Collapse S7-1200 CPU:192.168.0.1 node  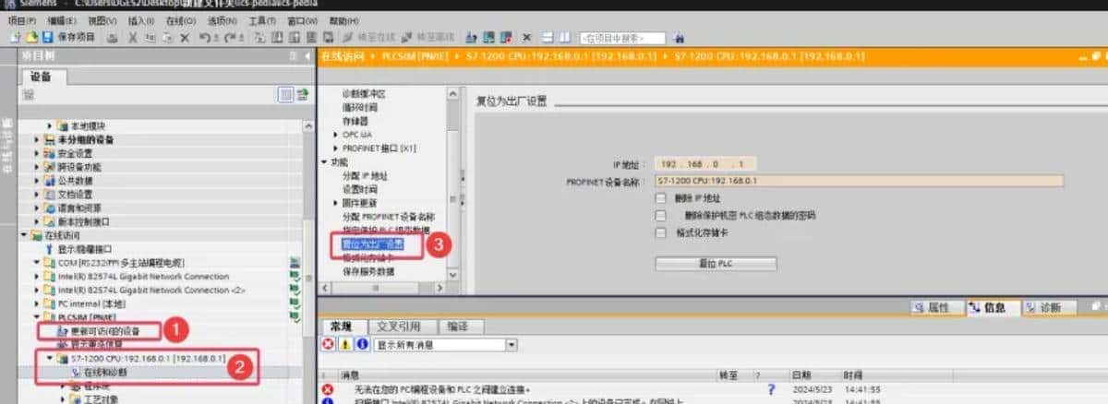tap(50, 357)
